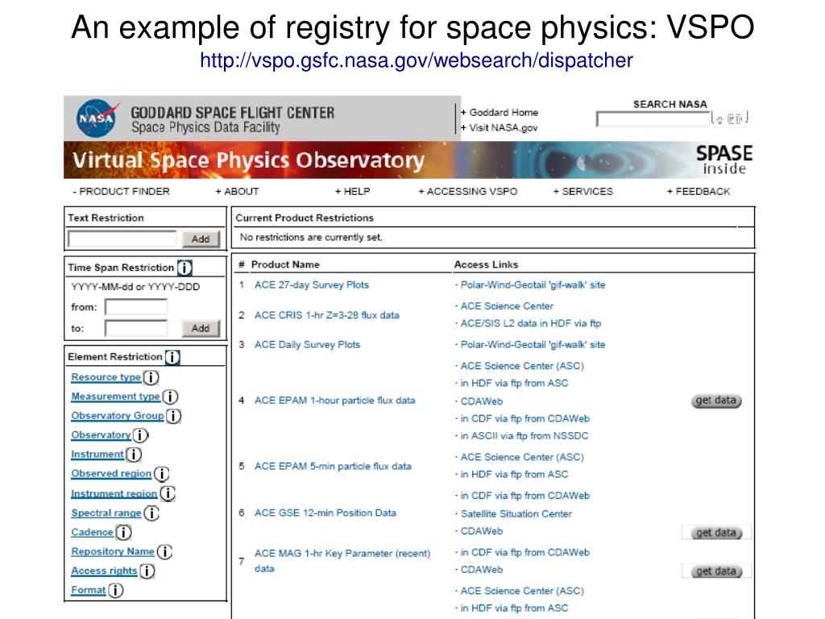Click the NASA logo icon

[x=97, y=118]
